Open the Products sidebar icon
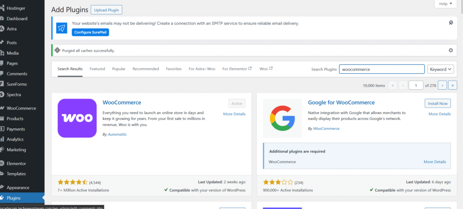The image size is (463, 209). 1,118
